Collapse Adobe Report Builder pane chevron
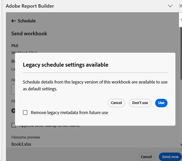Viewport: 182px width, 161px height. pyautogui.click(x=170, y=6)
